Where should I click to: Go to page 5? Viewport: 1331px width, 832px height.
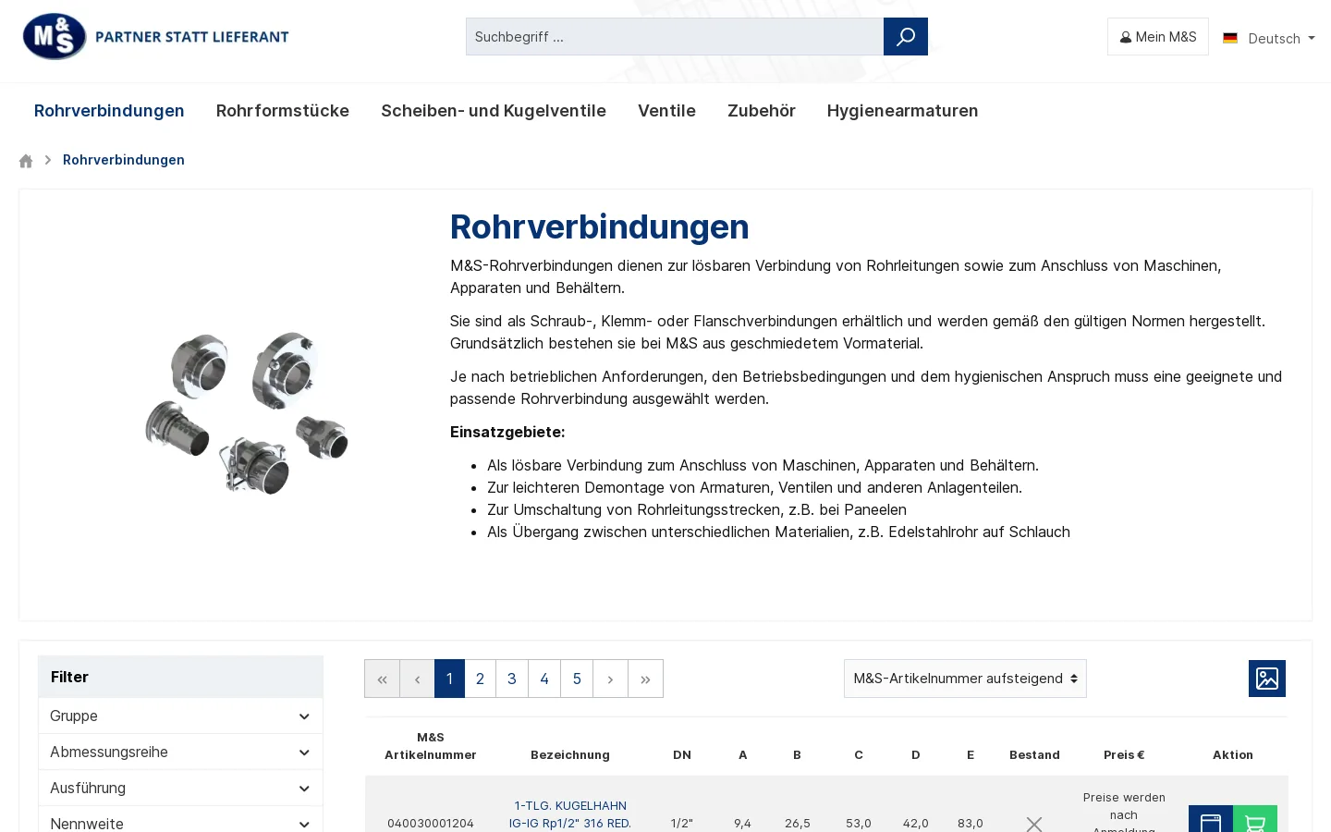click(x=577, y=679)
